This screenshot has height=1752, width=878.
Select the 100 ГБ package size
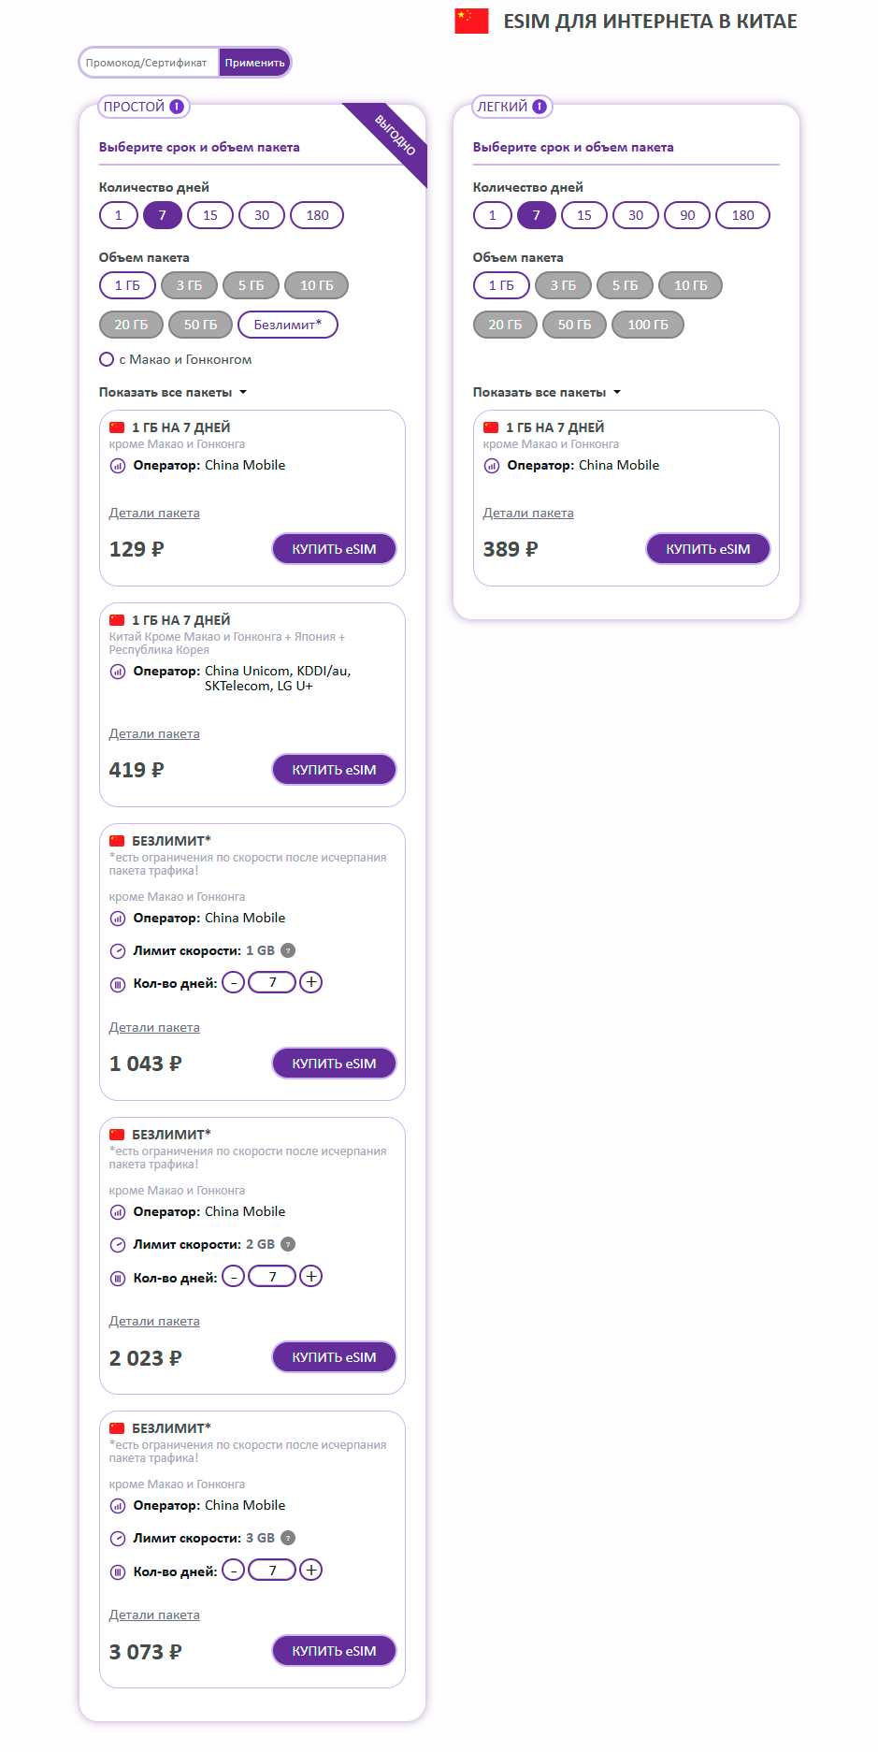tap(648, 325)
